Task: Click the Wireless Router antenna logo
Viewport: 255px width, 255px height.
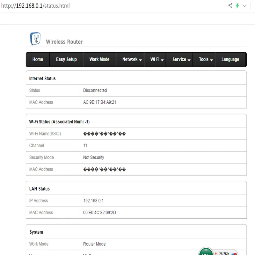Action: pyautogui.click(x=35, y=39)
